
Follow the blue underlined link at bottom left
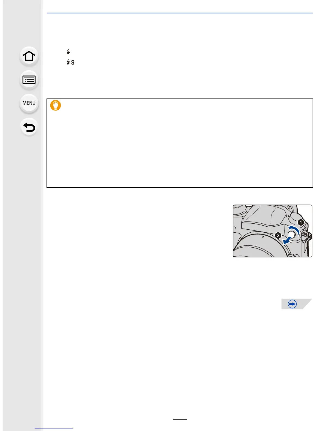click(54, 429)
